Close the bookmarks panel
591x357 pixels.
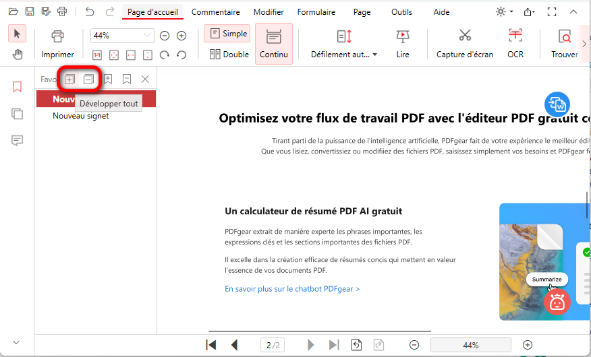click(x=145, y=79)
